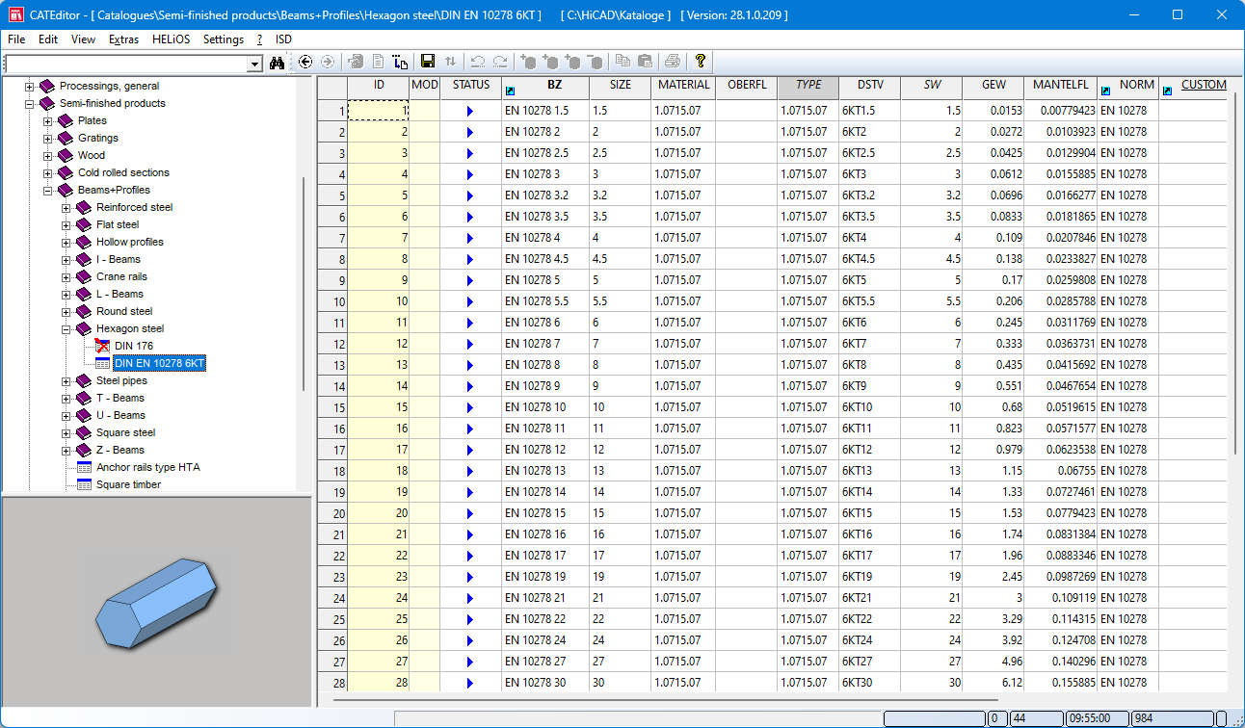This screenshot has width=1245, height=728.
Task: Expand the Processings, general node
Action: (30, 86)
